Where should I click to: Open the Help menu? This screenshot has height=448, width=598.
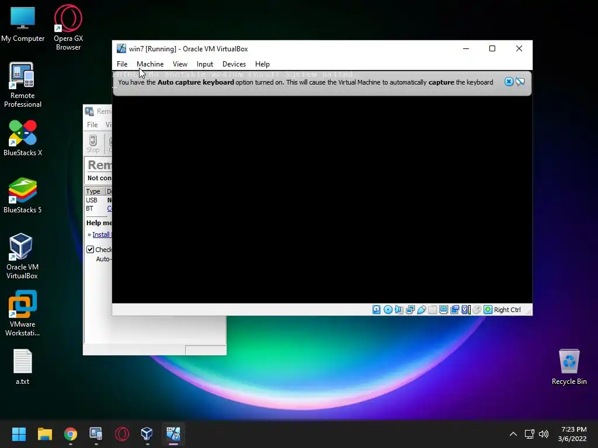(x=262, y=64)
